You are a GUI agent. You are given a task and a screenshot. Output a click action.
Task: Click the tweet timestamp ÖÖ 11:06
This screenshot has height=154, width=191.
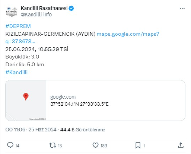[15, 130]
